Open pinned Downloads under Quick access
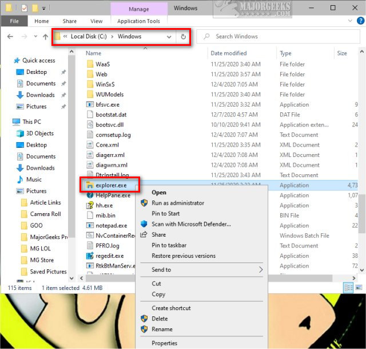366x349 pixels. [x=41, y=95]
